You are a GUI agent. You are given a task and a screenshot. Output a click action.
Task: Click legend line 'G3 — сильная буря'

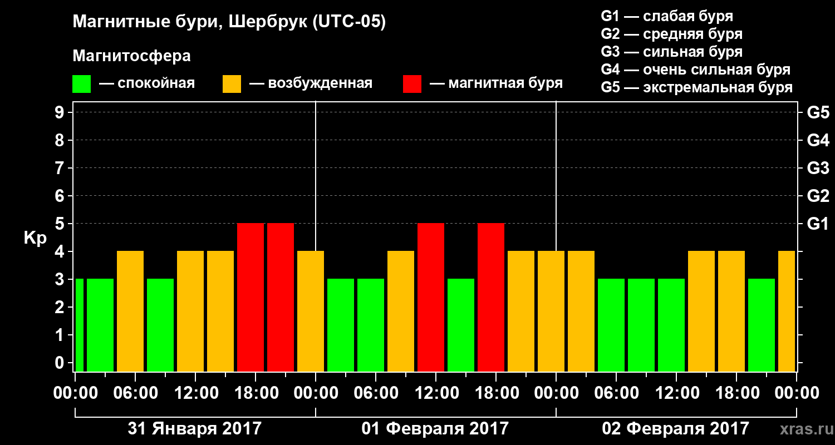(x=672, y=52)
